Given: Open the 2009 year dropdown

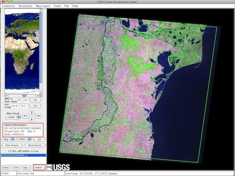Looking at the screenshot, I should tap(24, 139).
